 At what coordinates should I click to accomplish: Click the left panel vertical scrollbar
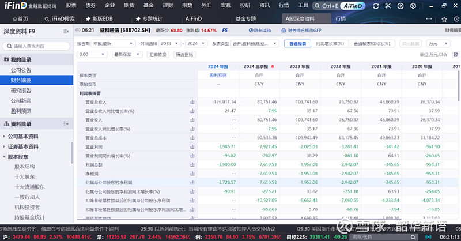72,153
